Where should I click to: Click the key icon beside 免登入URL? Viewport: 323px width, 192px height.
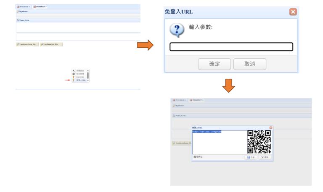[74, 80]
